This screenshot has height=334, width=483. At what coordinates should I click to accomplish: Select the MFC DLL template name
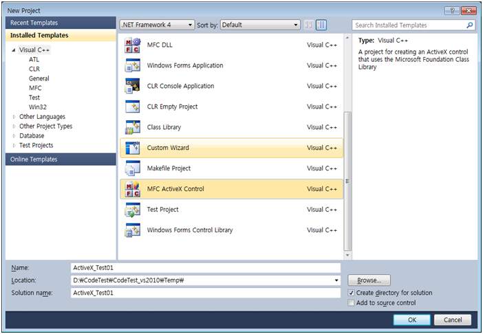(x=160, y=45)
